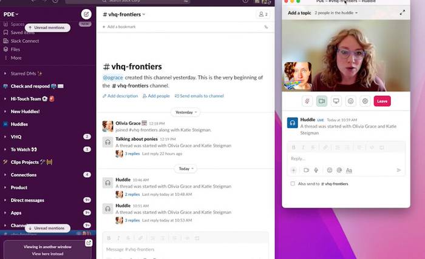This screenshot has height=259, width=425.
Task: Mention someone using the @ icon in huddle reply
Action: pyautogui.click(x=339, y=170)
